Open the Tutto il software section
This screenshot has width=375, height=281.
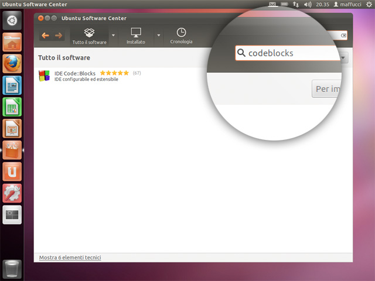point(89,35)
